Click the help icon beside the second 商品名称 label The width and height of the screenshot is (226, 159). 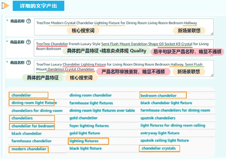[x=28, y=42]
